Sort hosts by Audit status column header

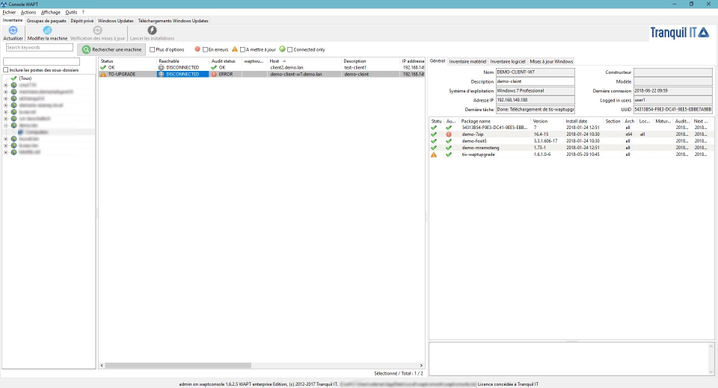[x=225, y=60]
